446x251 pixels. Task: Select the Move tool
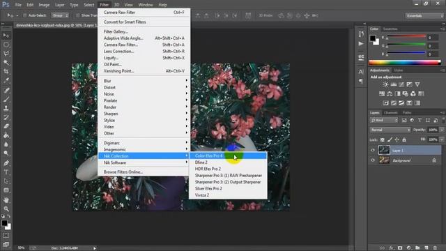6,36
